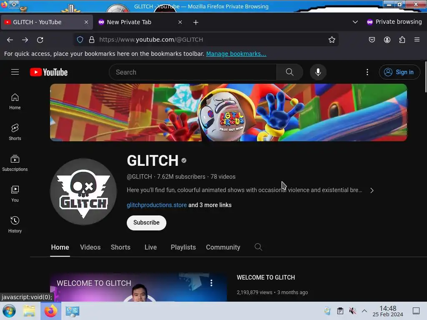Image resolution: width=427 pixels, height=320 pixels.
Task: Play the WELCOME TO GLITCH video thumbnail
Action: pyautogui.click(x=138, y=287)
